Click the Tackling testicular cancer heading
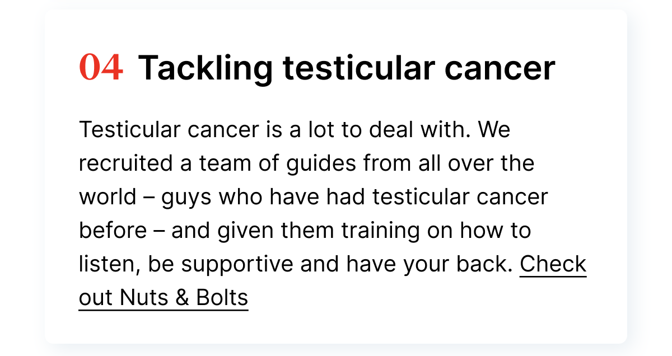 coord(347,68)
